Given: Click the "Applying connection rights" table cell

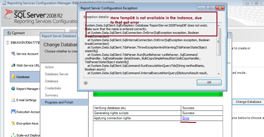Looking at the screenshot, I should coord(137,118).
